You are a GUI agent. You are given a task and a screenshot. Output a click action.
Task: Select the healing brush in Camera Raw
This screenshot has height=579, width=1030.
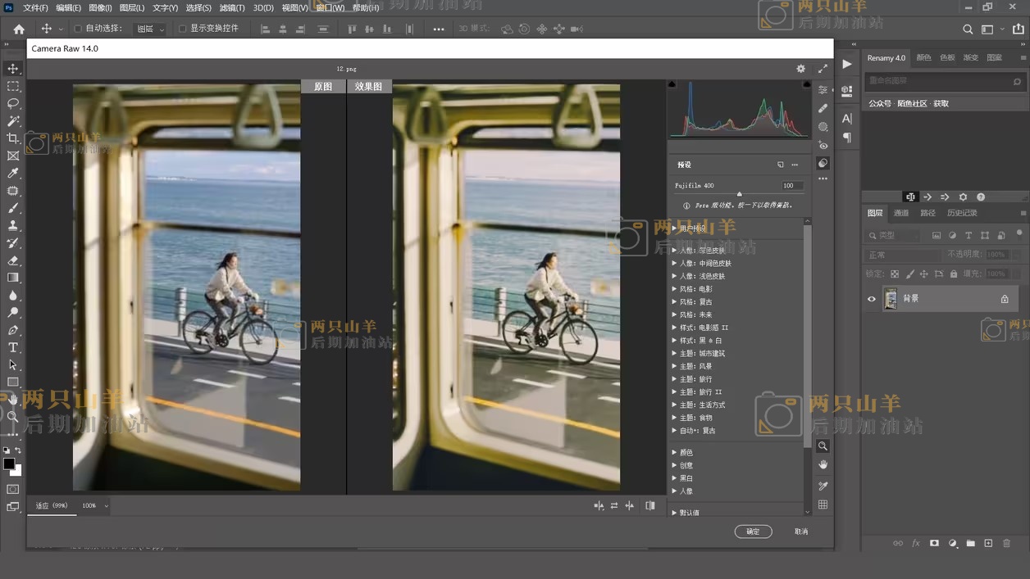(x=823, y=108)
